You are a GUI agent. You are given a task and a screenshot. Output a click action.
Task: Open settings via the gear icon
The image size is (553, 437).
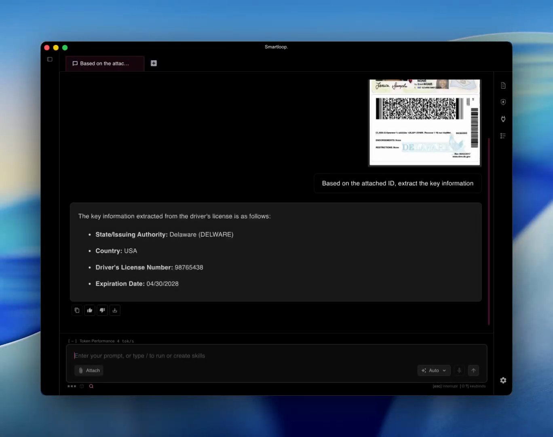(503, 380)
